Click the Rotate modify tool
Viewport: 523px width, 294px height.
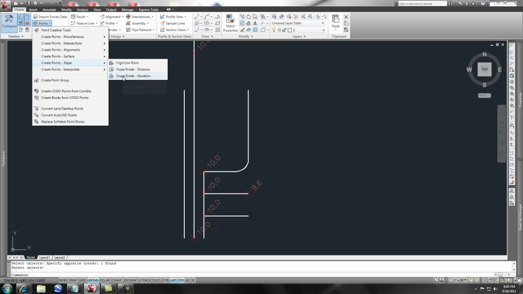coord(248,17)
